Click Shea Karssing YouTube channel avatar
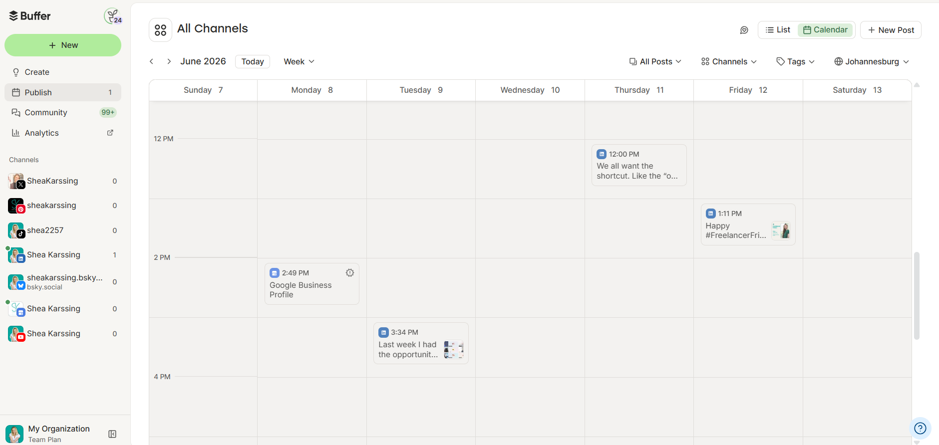The height and width of the screenshot is (445, 939). 16,334
